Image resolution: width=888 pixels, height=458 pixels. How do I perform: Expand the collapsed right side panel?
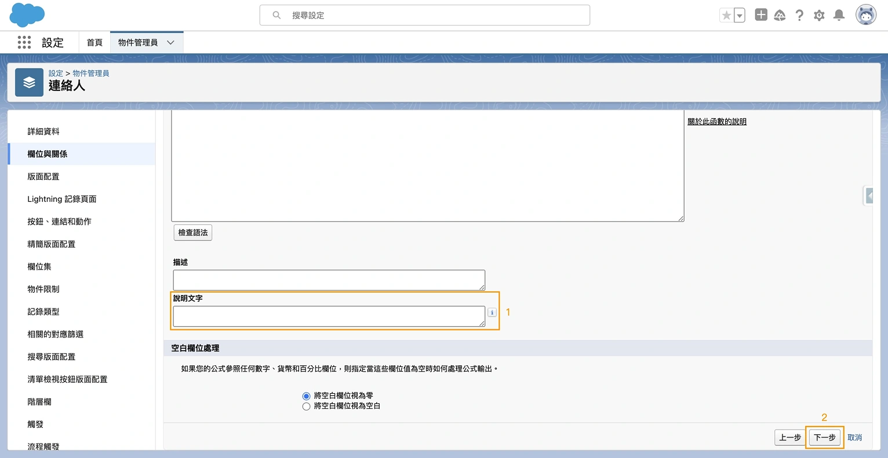869,195
